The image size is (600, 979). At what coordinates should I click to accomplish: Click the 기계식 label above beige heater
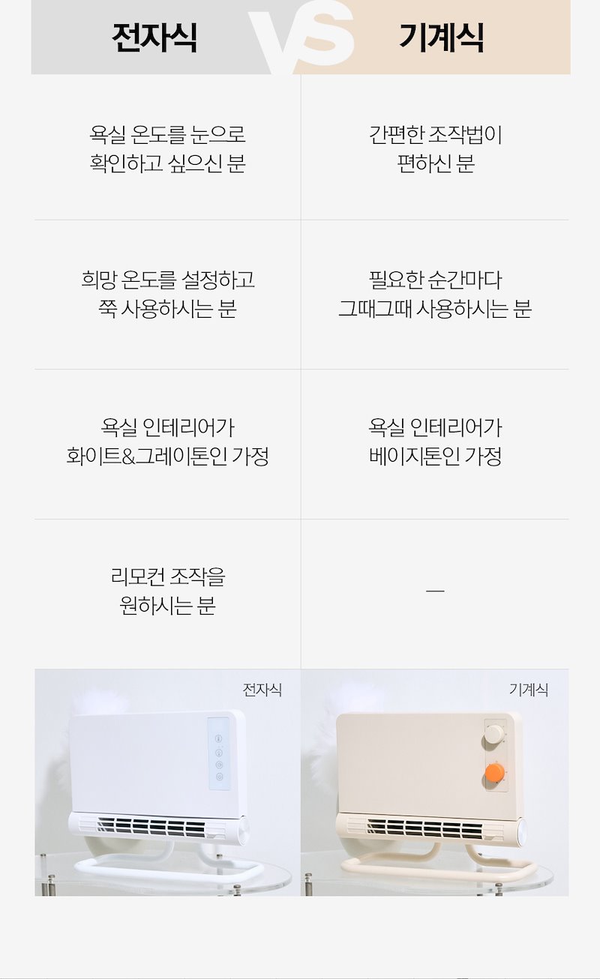pos(529,689)
